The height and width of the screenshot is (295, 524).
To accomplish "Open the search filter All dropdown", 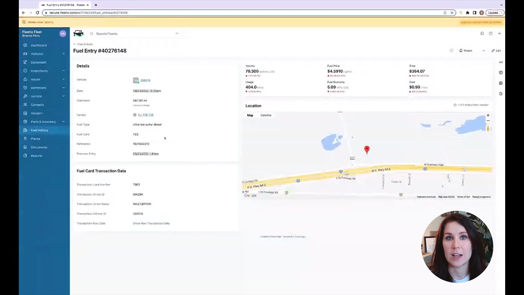I will coord(177,34).
